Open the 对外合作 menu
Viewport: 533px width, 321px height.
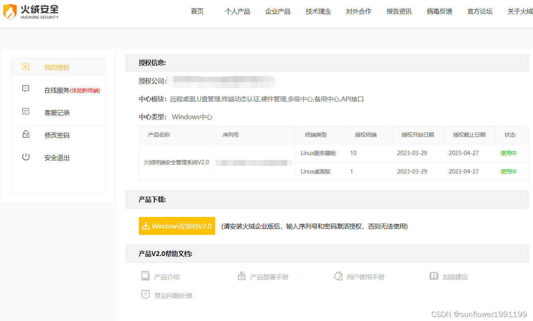coord(359,12)
